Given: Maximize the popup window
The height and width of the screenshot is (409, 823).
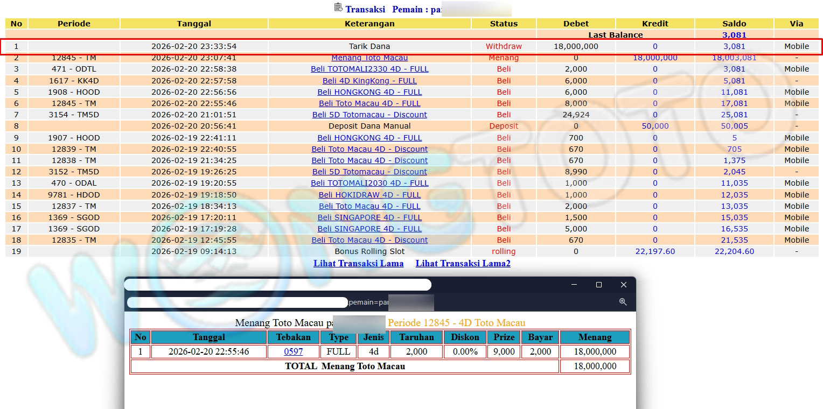Looking at the screenshot, I should [598, 285].
